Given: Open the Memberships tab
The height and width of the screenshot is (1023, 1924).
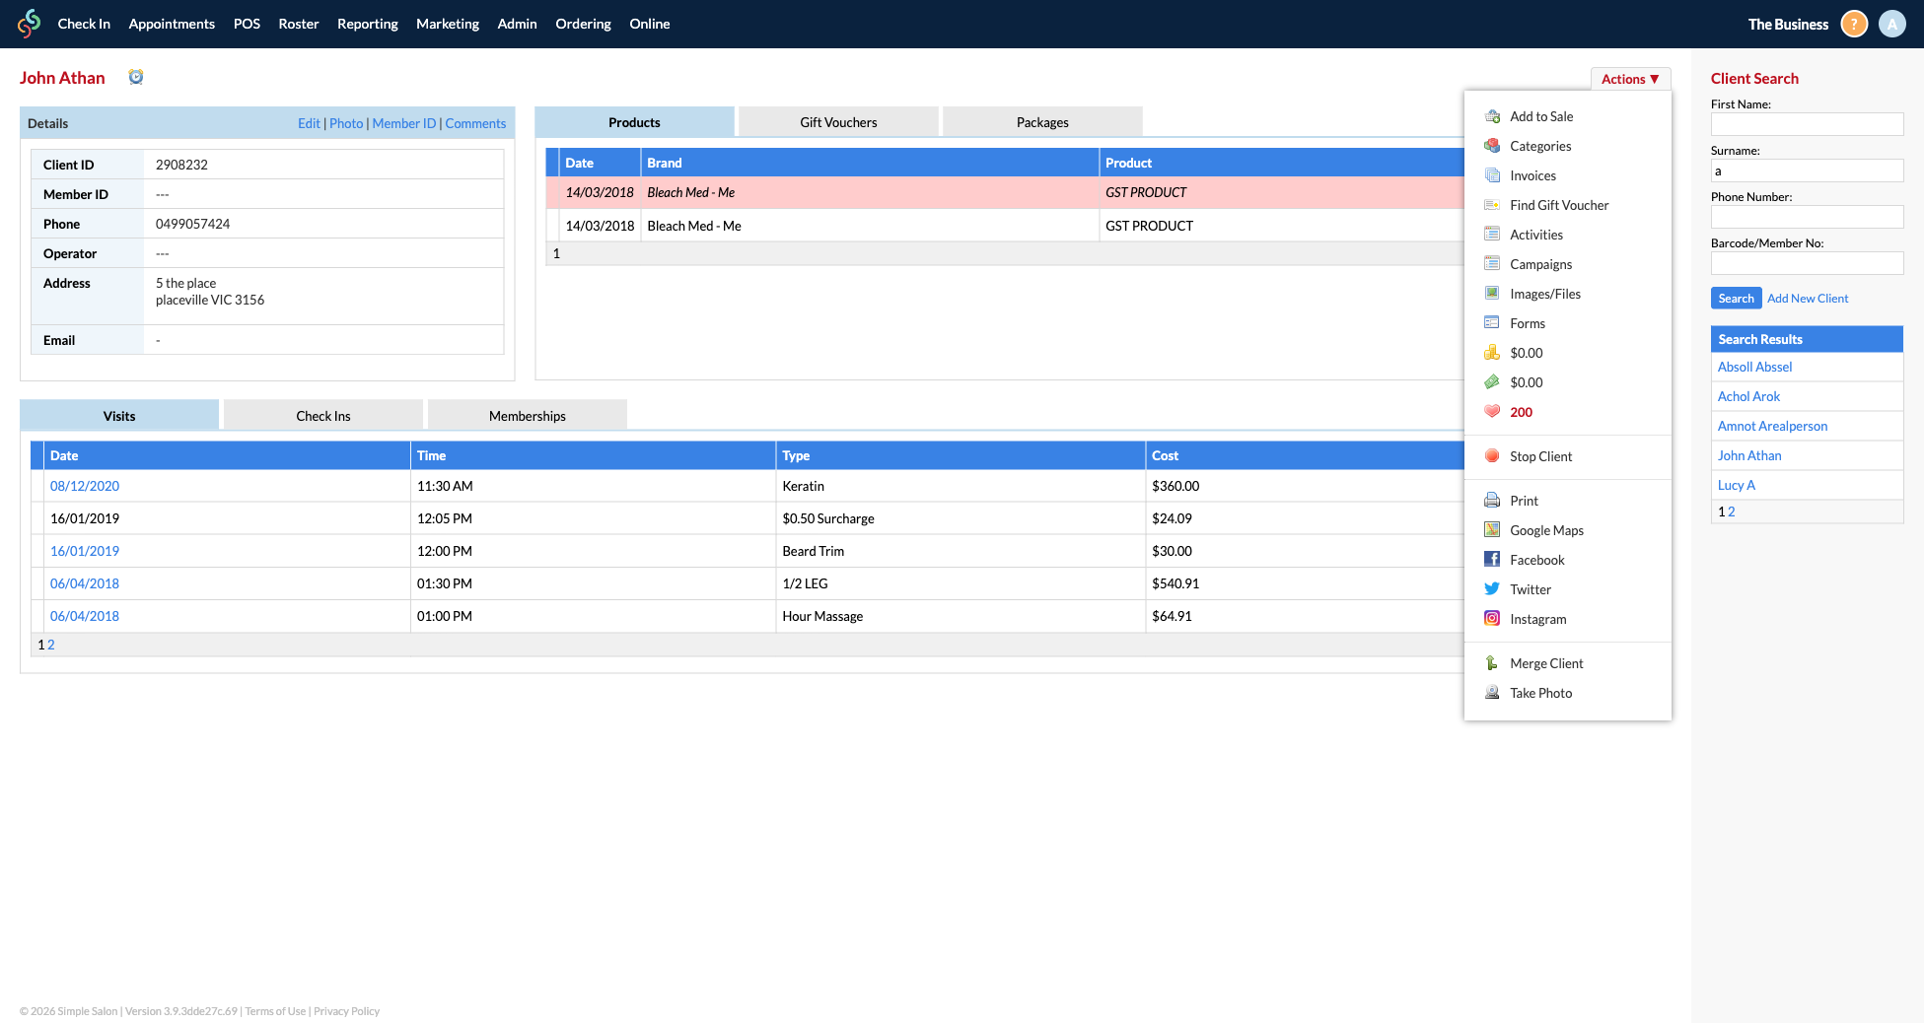Looking at the screenshot, I should [x=527, y=415].
